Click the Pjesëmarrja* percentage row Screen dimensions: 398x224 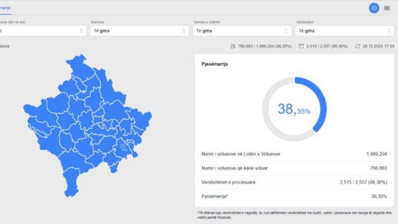[x=294, y=196]
